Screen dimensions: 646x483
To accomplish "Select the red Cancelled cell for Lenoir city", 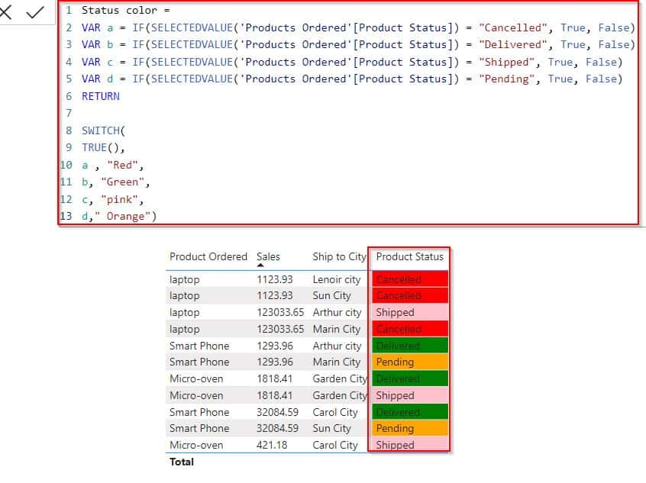I will (x=410, y=279).
